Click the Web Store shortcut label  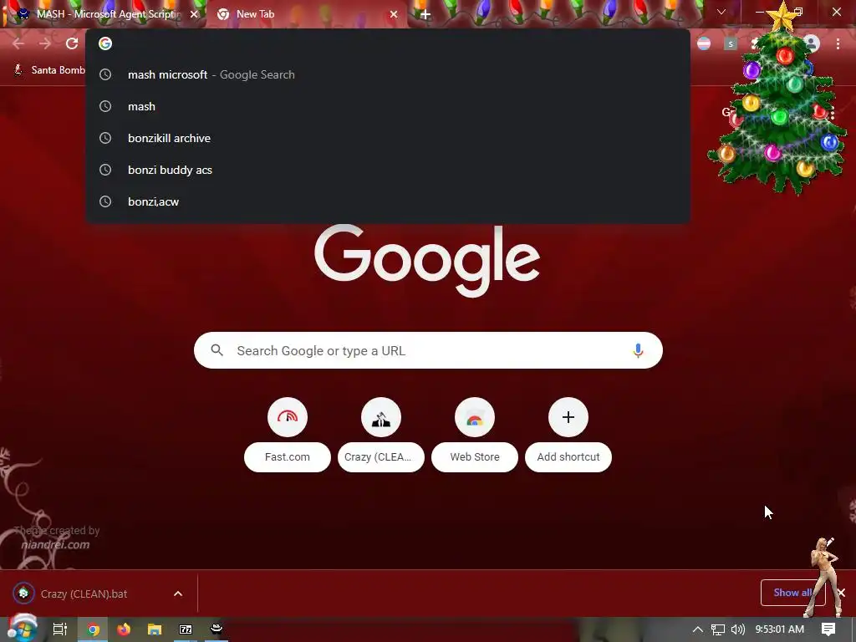(475, 457)
